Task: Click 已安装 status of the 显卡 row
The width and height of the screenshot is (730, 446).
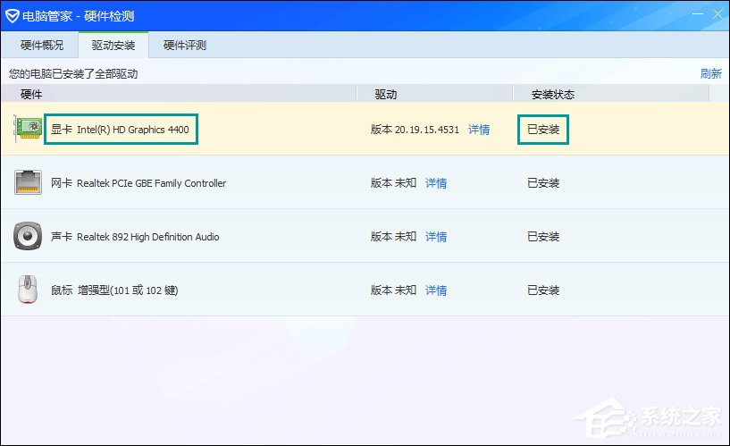Action: point(543,130)
